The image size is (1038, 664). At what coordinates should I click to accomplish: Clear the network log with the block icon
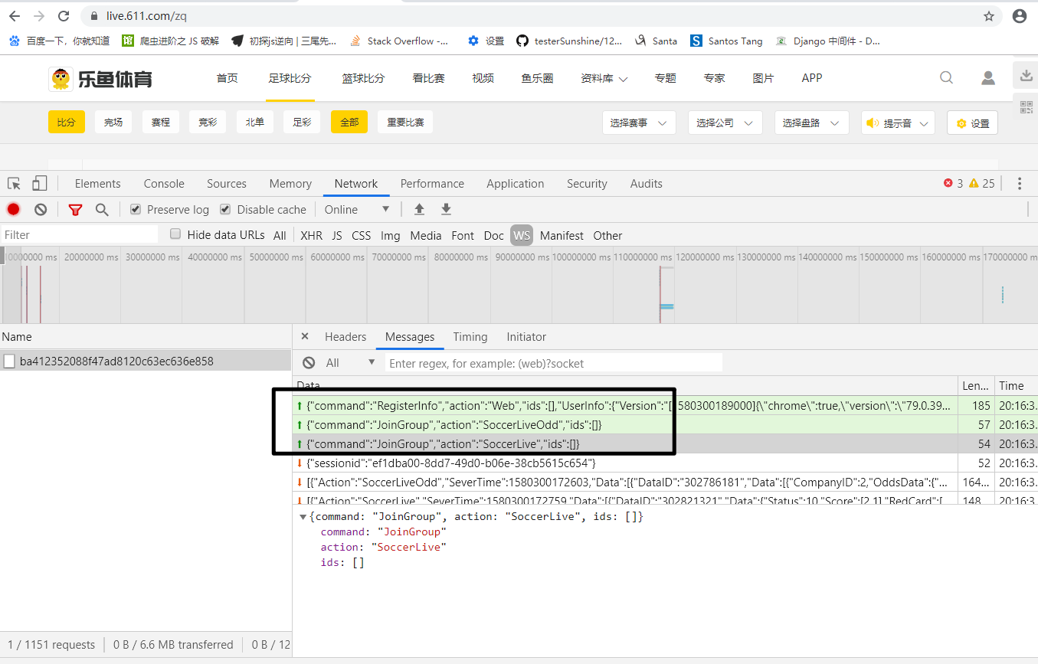point(41,209)
